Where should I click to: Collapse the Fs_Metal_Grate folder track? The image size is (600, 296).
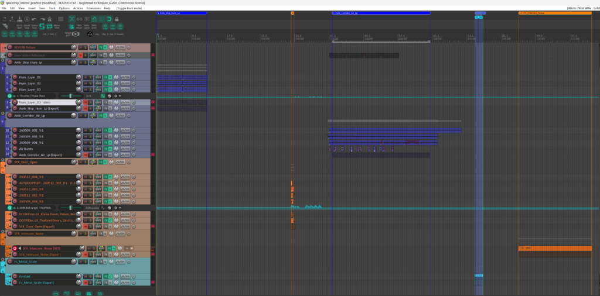[x=3, y=259]
